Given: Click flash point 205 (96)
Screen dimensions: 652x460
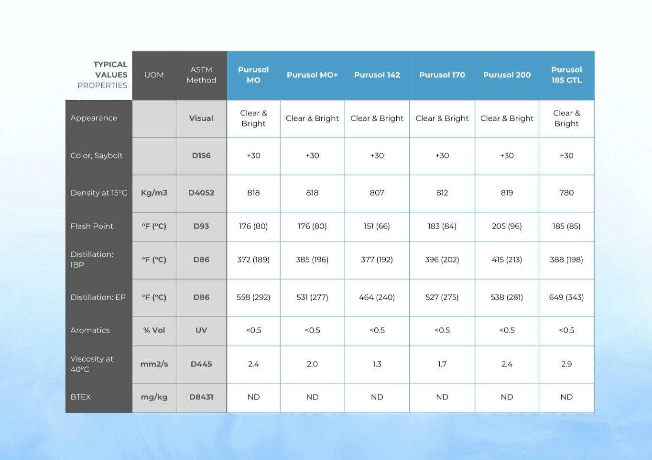Looking at the screenshot, I should (x=507, y=226).
